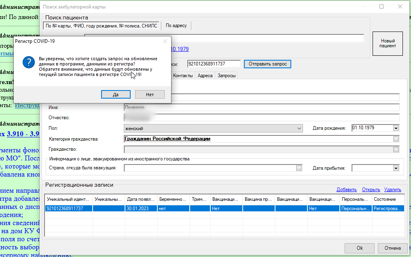Sort by the Уникальный идент... column header
The height and width of the screenshot is (257, 411).
[x=69, y=200]
